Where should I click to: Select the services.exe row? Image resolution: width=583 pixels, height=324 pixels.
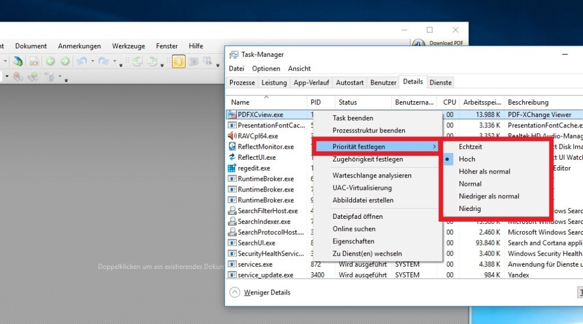pos(405,264)
